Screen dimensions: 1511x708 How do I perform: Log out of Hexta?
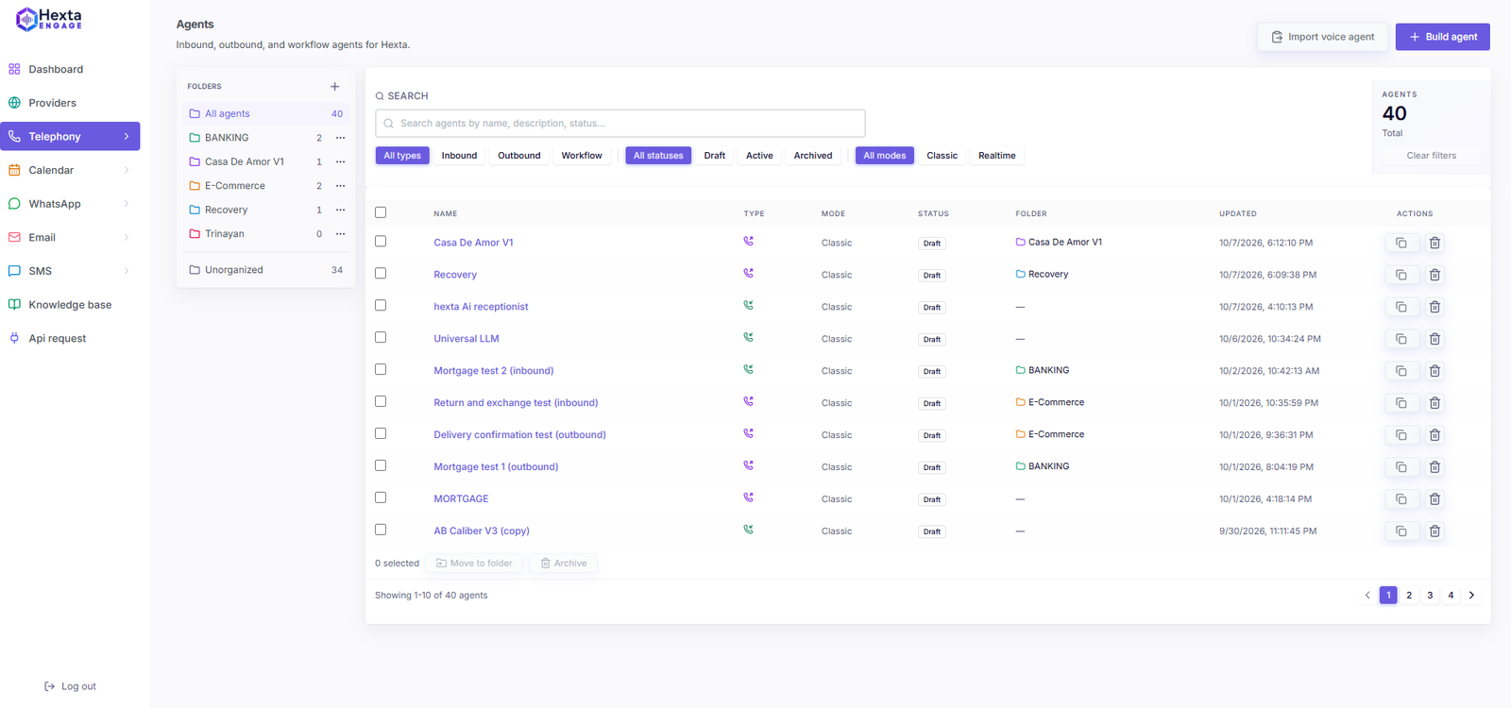[x=71, y=687]
